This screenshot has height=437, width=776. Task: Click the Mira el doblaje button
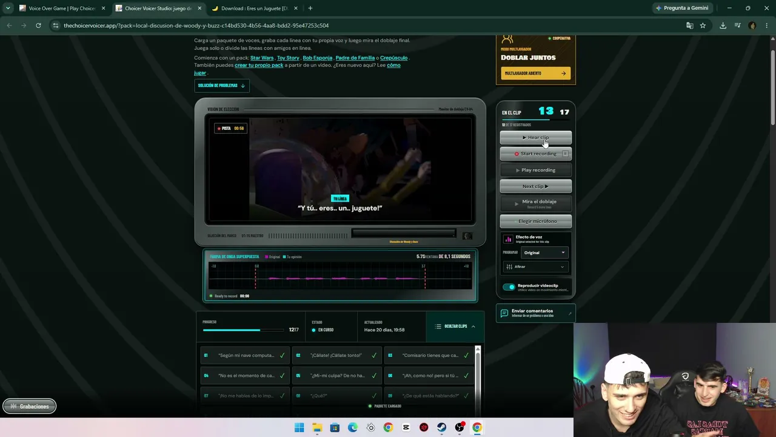point(535,203)
